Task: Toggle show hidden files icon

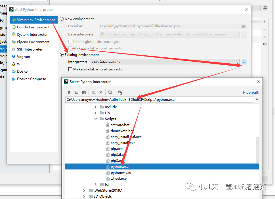Action: pos(119,92)
